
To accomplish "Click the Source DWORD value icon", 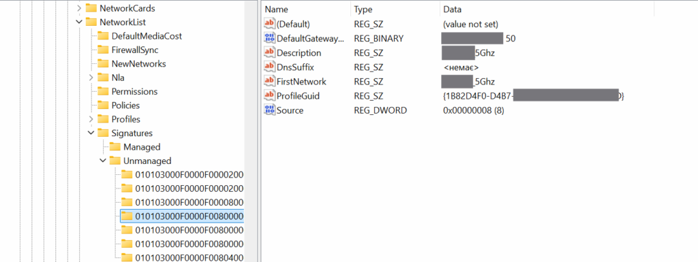I will point(270,110).
